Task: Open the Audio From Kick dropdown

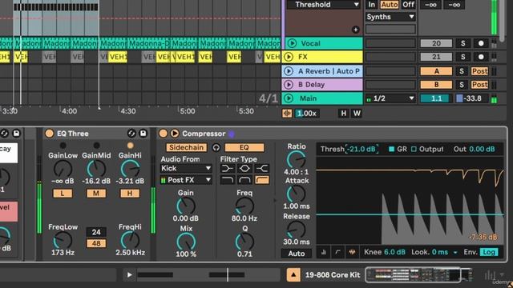Action: point(186,169)
